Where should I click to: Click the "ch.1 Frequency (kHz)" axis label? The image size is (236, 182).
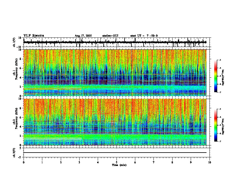click(15, 69)
